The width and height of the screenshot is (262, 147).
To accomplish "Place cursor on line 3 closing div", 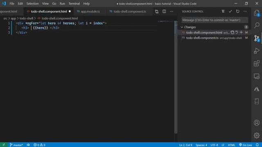I will tap(21, 33).
